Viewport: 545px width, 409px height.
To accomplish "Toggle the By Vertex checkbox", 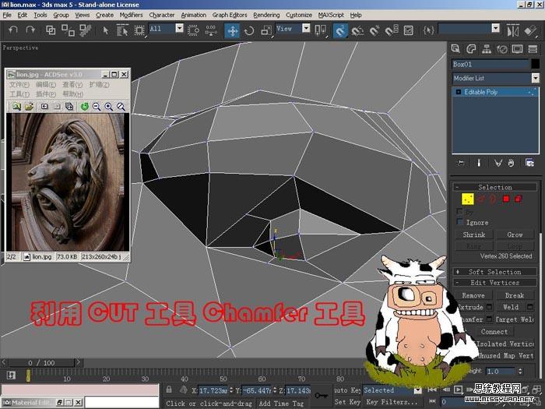I will (x=460, y=211).
